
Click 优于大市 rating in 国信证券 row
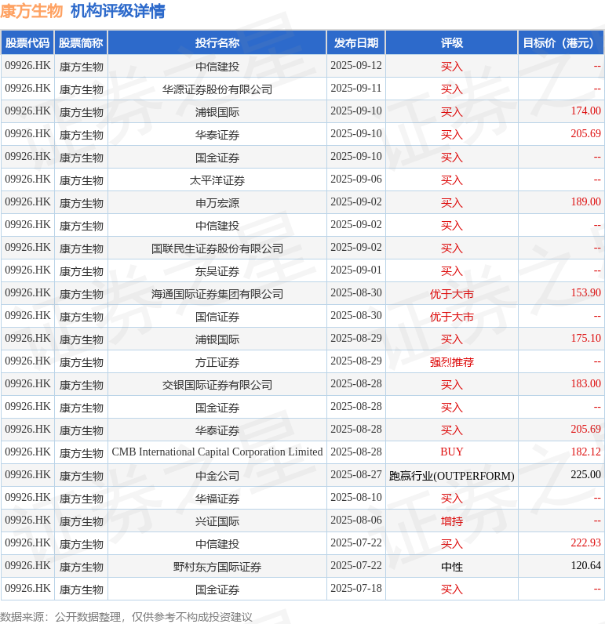click(452, 317)
